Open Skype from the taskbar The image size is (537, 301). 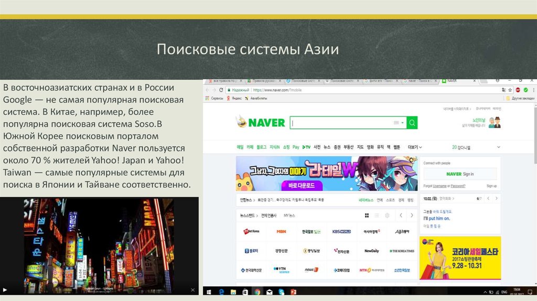coord(282,292)
